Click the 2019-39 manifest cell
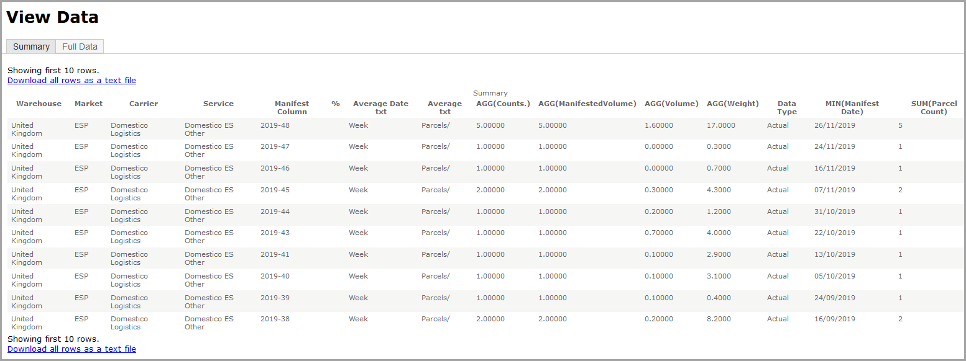 tap(275, 298)
